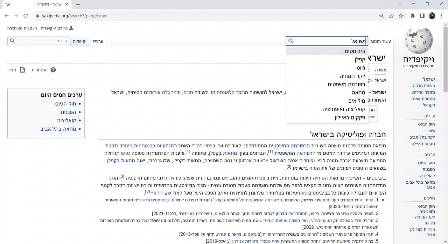
Task: Click the הנסחרות link in the page toolbar
Action: (39, 70)
